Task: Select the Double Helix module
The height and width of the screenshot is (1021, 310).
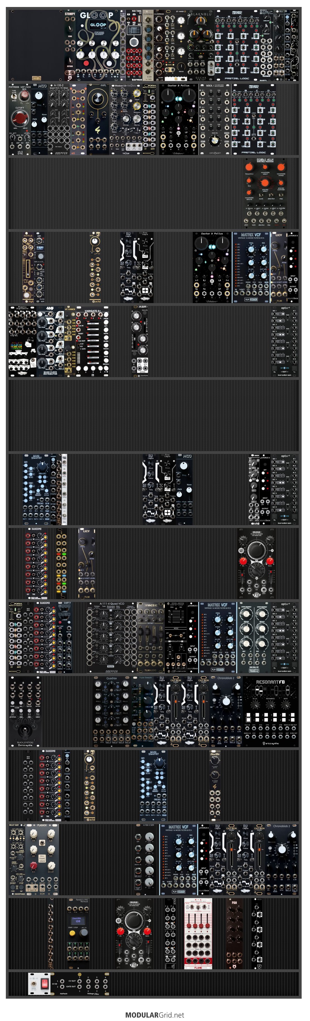Action: click(x=265, y=193)
